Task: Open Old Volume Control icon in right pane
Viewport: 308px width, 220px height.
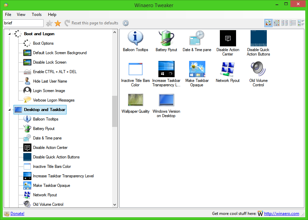Action: coord(258,69)
